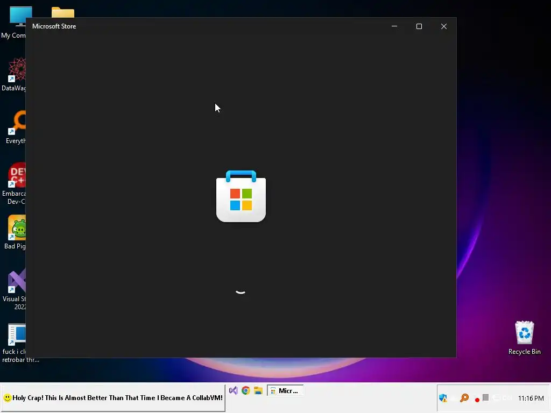Launch Google Chrome from taskbar quick launch
Screen dimensions: 551x413
(x=245, y=390)
